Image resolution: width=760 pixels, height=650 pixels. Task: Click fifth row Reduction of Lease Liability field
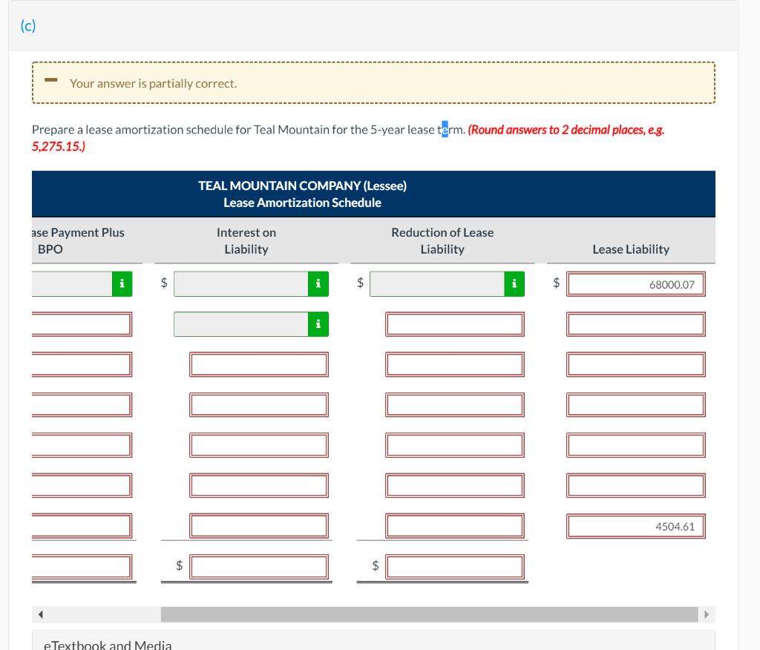coord(455,445)
